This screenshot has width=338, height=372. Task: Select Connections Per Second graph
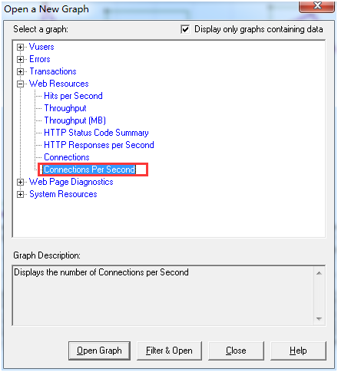click(x=89, y=170)
